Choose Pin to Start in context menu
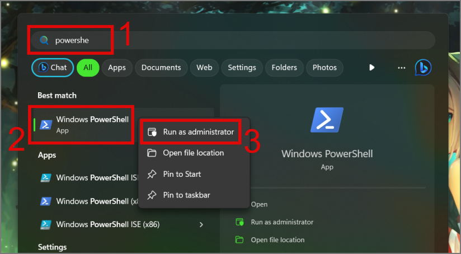The width and height of the screenshot is (461, 254). tap(194, 174)
